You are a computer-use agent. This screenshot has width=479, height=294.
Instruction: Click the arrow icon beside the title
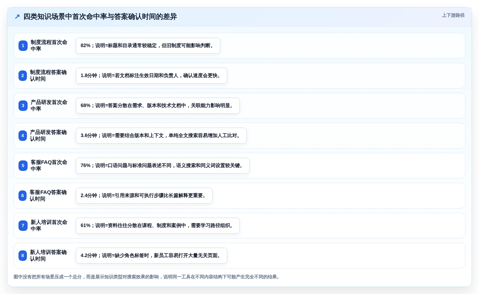tap(17, 17)
